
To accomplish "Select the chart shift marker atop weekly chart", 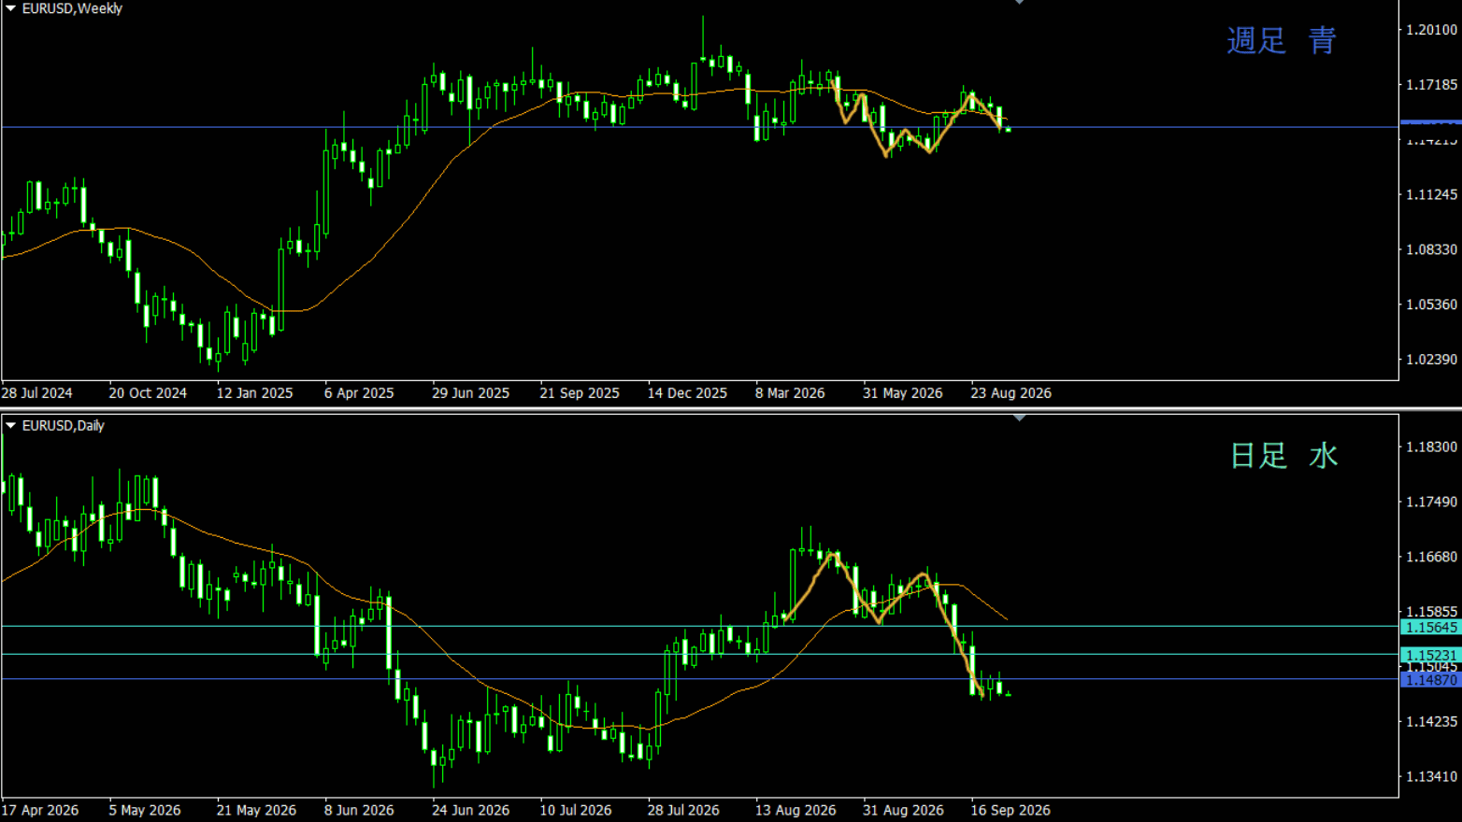I will coord(1019,2).
